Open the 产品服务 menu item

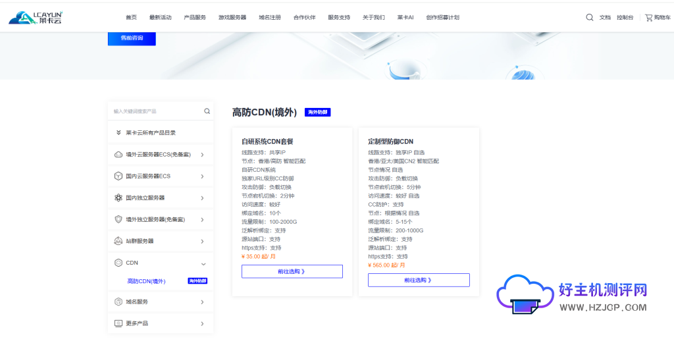[195, 18]
